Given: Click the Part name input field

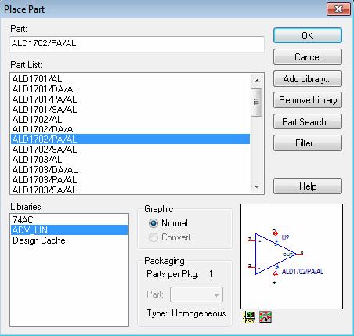Looking at the screenshot, I should point(137,44).
